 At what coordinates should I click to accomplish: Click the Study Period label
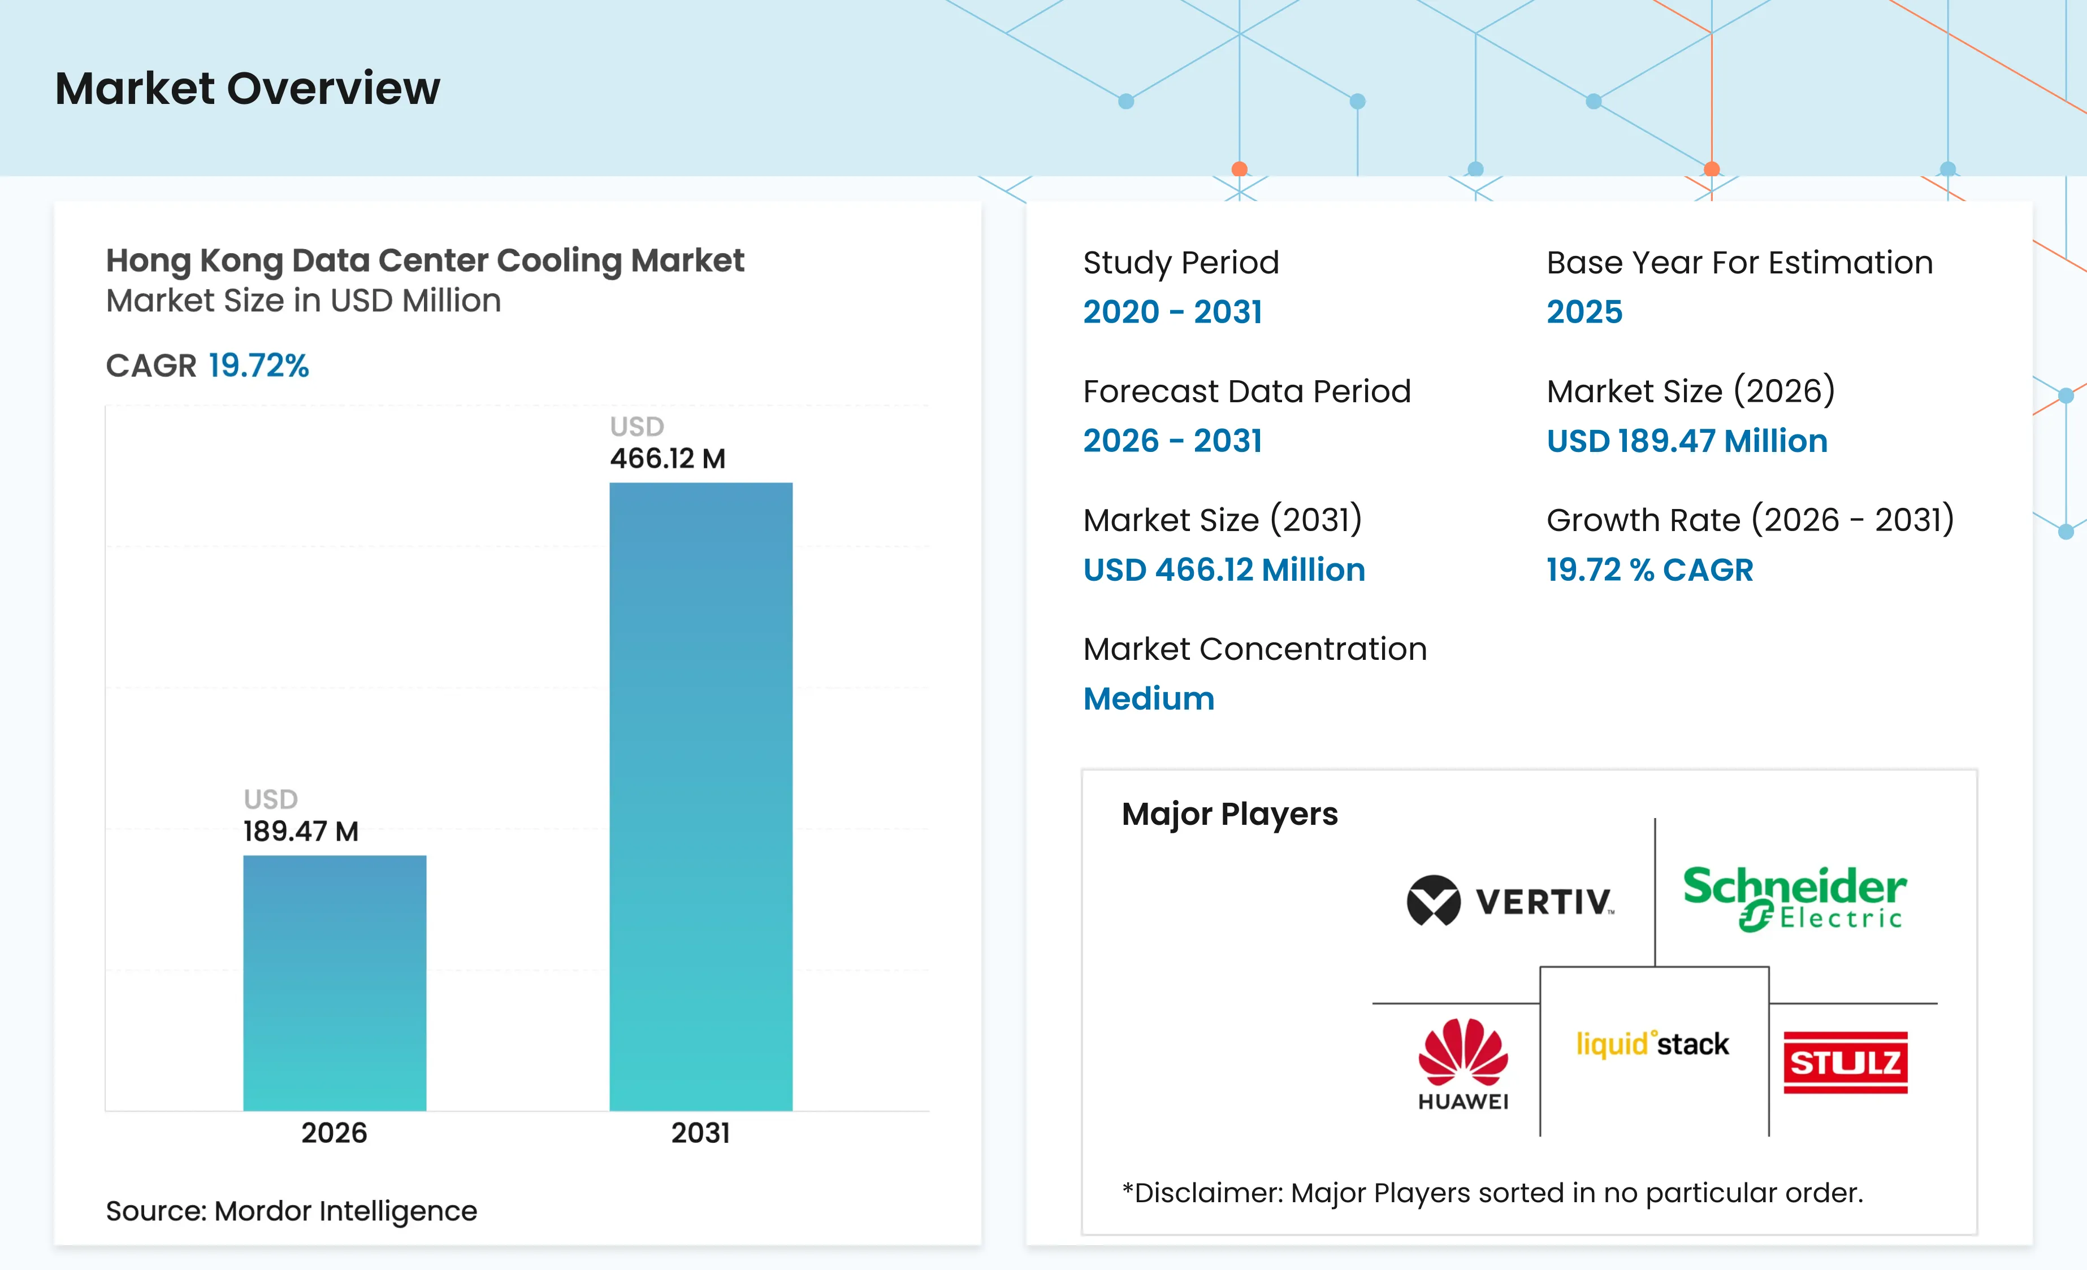click(x=1181, y=263)
